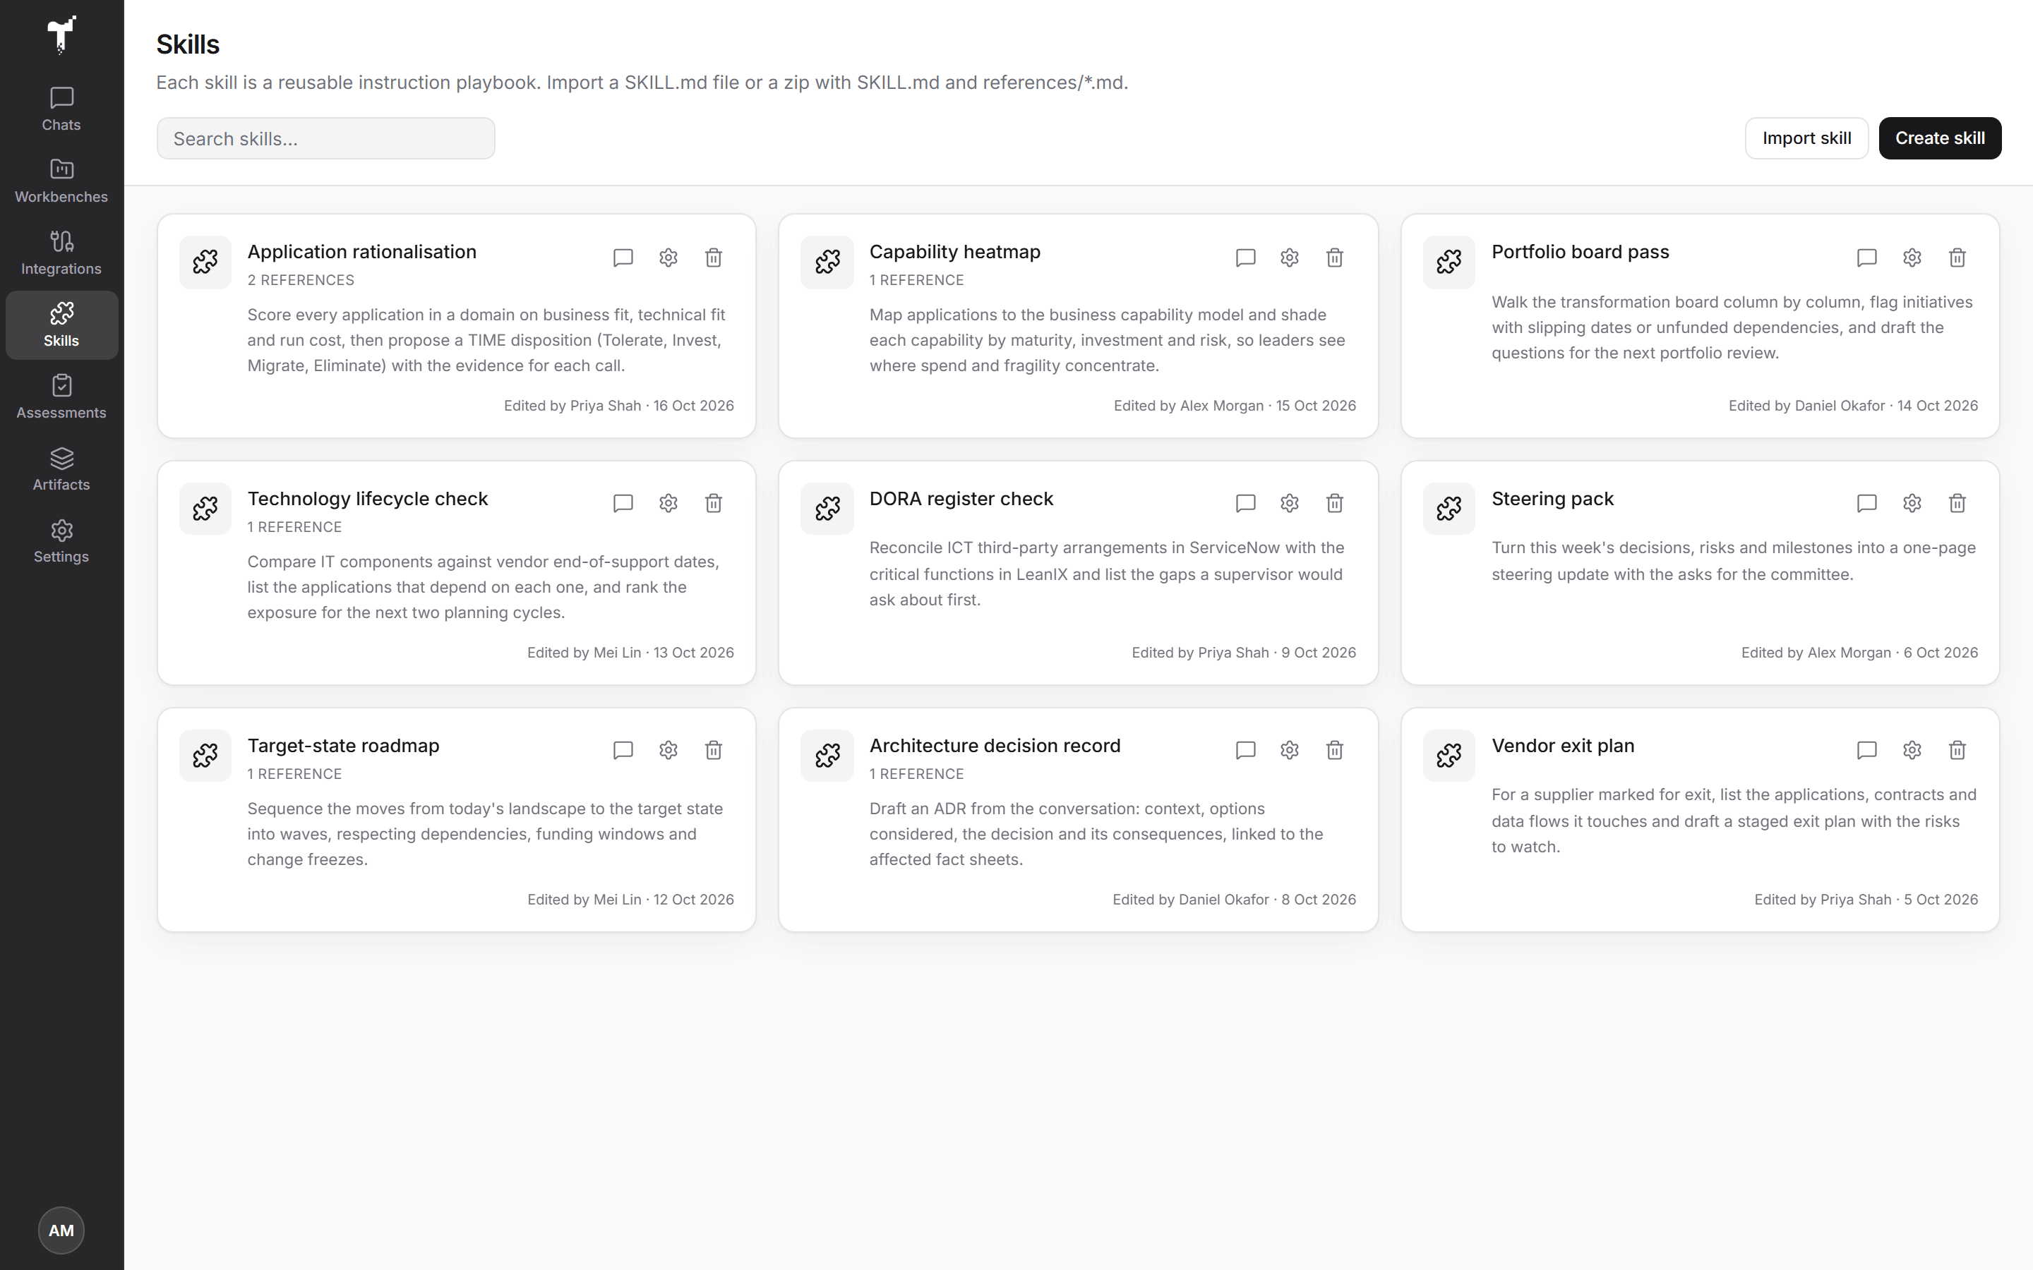
Task: Open Assessments from the sidebar
Action: [x=61, y=397]
